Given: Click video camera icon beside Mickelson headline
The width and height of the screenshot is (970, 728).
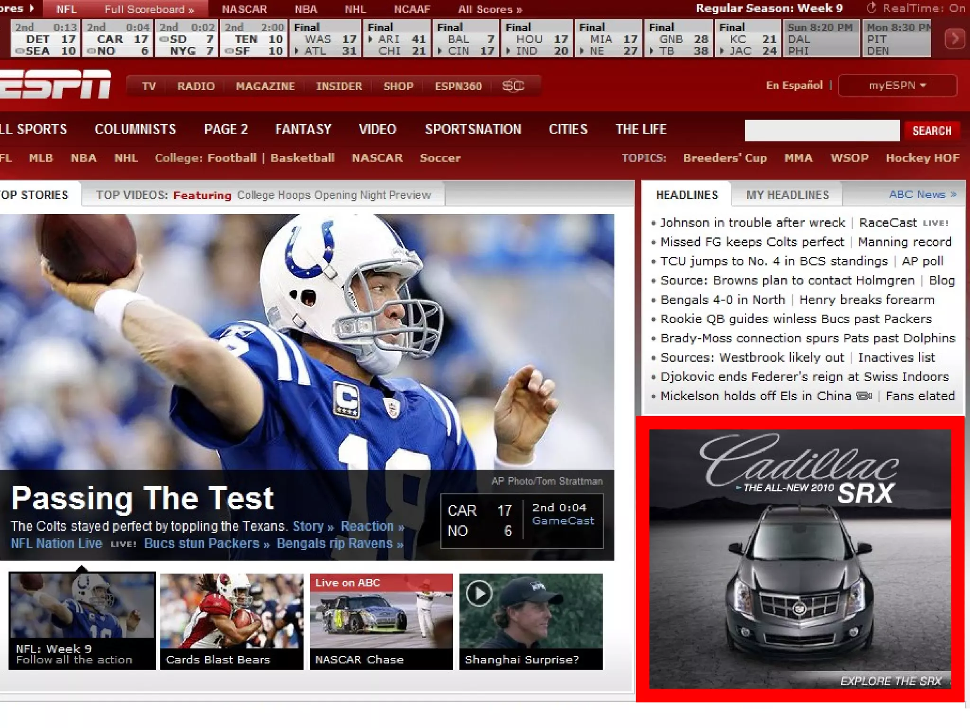Looking at the screenshot, I should coord(864,396).
